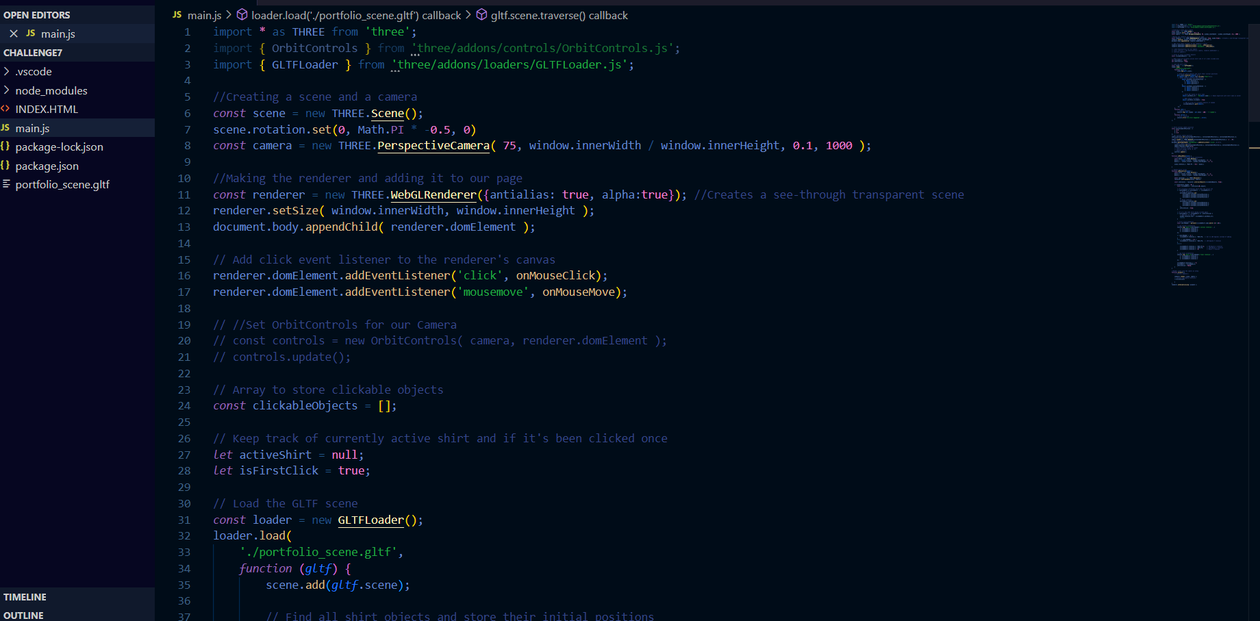
Task: Collapse the CHALLENGE7 folder section
Action: 33,53
